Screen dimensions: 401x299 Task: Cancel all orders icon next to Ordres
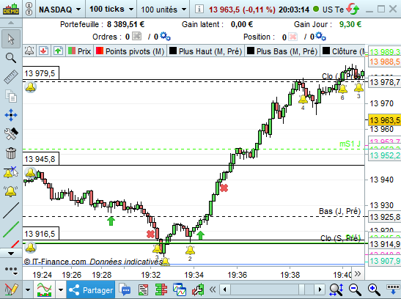[x=137, y=37]
